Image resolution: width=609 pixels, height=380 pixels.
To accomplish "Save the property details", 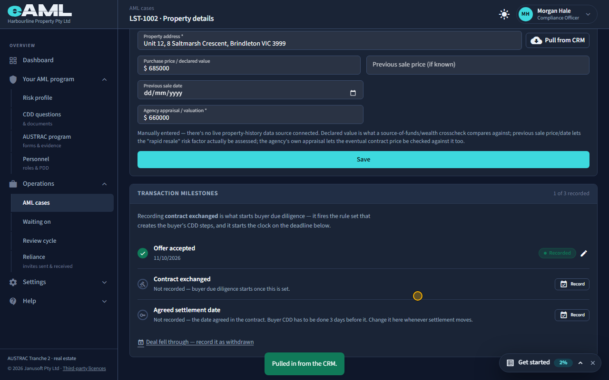I will 363,160.
